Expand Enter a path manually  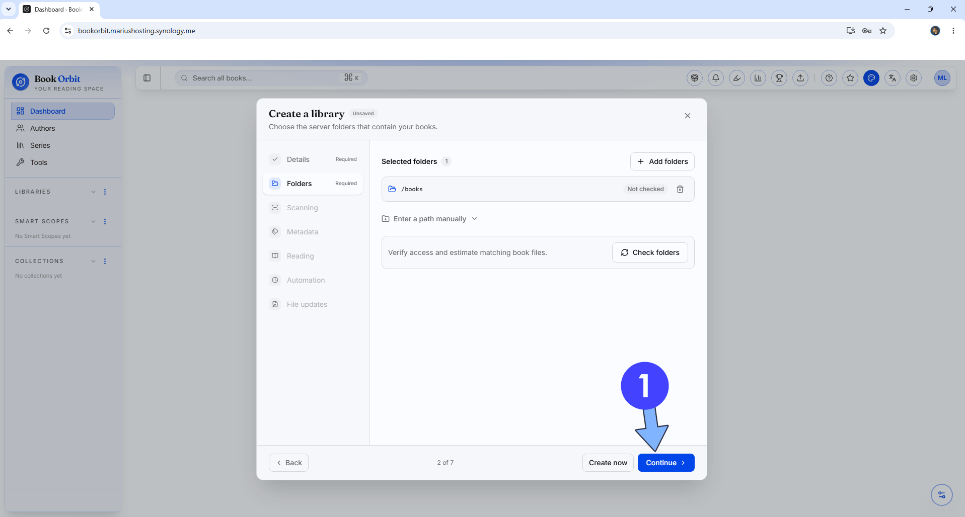click(429, 219)
